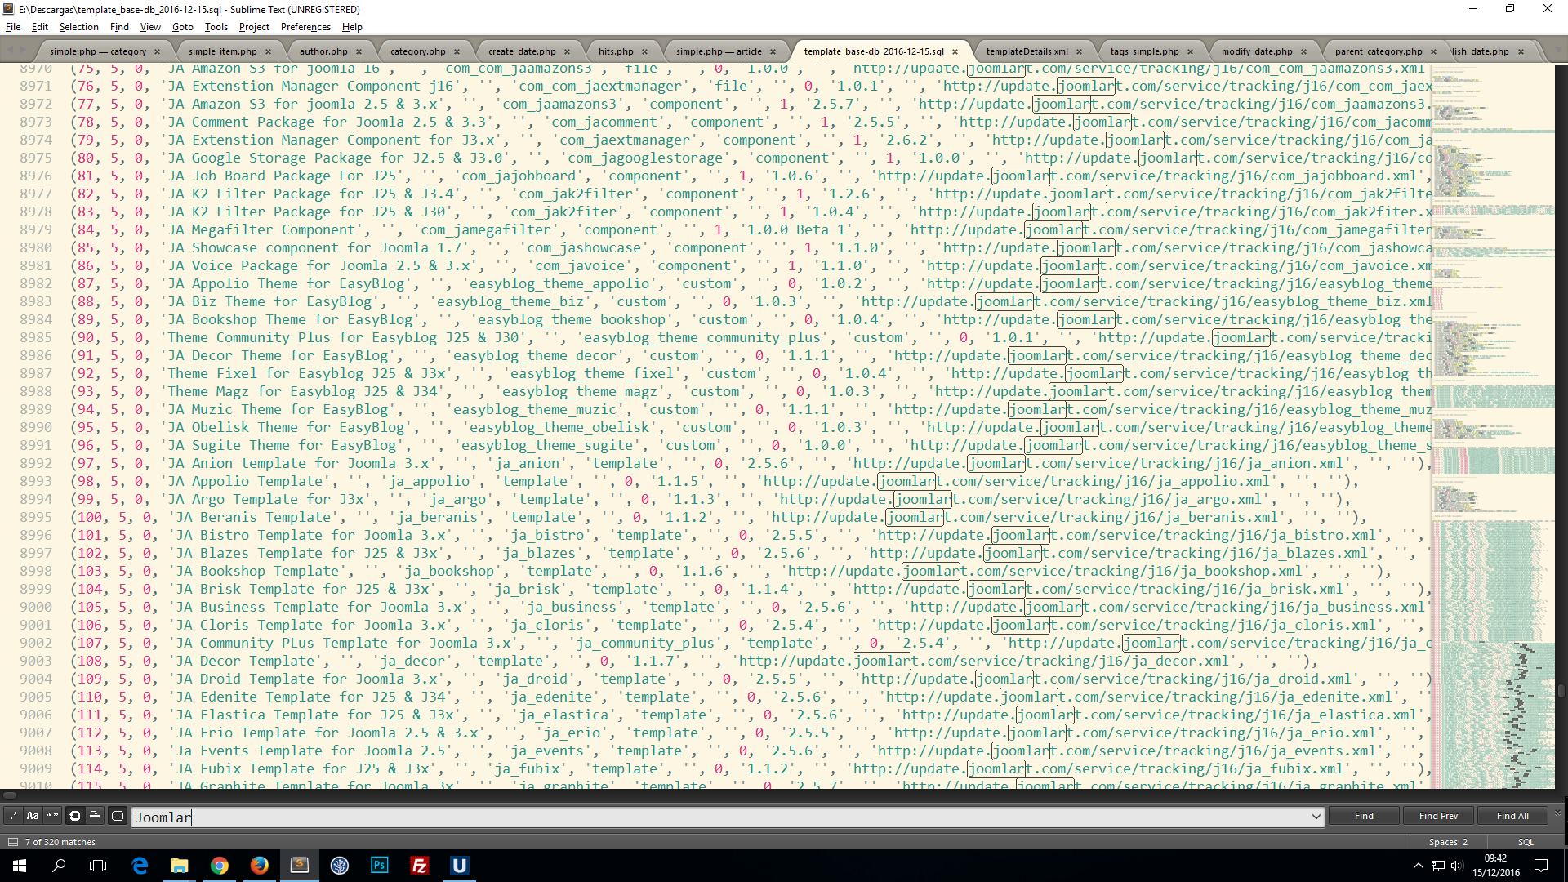Click the Find Prev button
Image resolution: width=1568 pixels, height=882 pixels.
pyautogui.click(x=1437, y=816)
